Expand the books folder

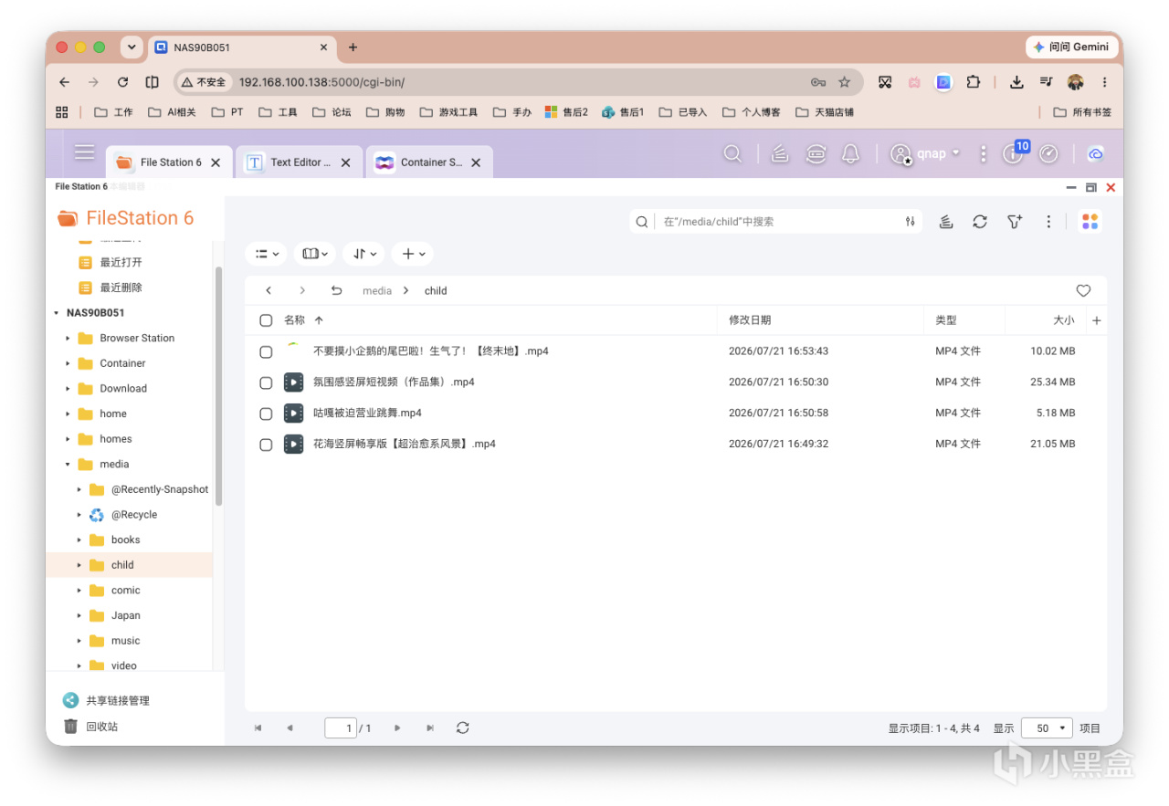pyautogui.click(x=79, y=540)
